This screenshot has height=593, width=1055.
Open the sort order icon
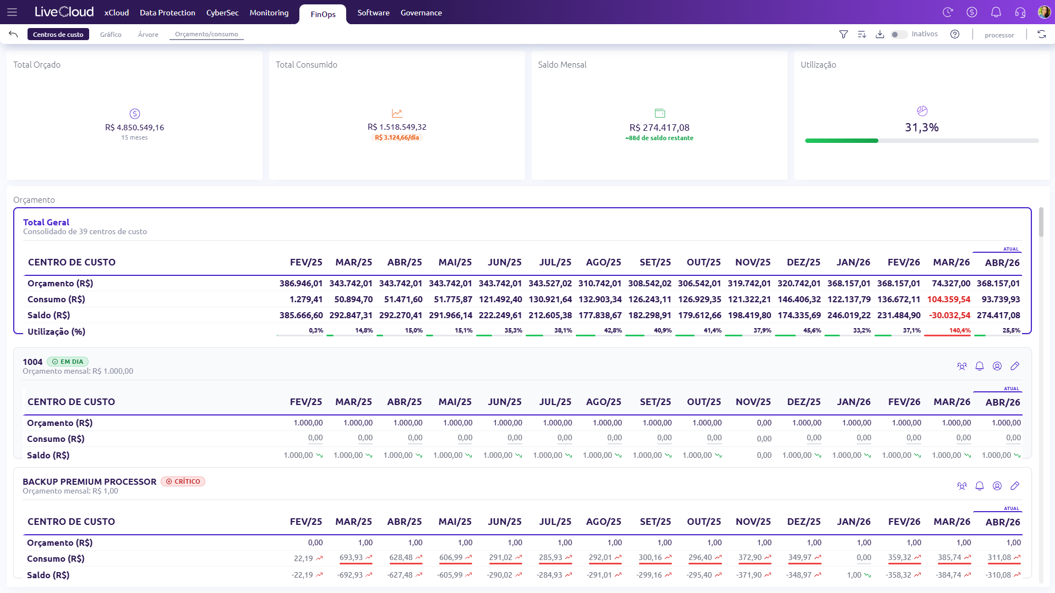862,35
